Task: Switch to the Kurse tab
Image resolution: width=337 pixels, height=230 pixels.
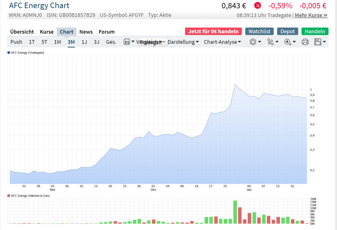Action: coord(47,32)
